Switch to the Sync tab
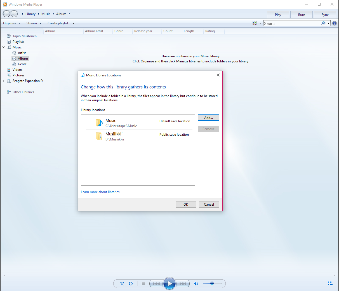The width and height of the screenshot is (339, 291). pyautogui.click(x=325, y=15)
